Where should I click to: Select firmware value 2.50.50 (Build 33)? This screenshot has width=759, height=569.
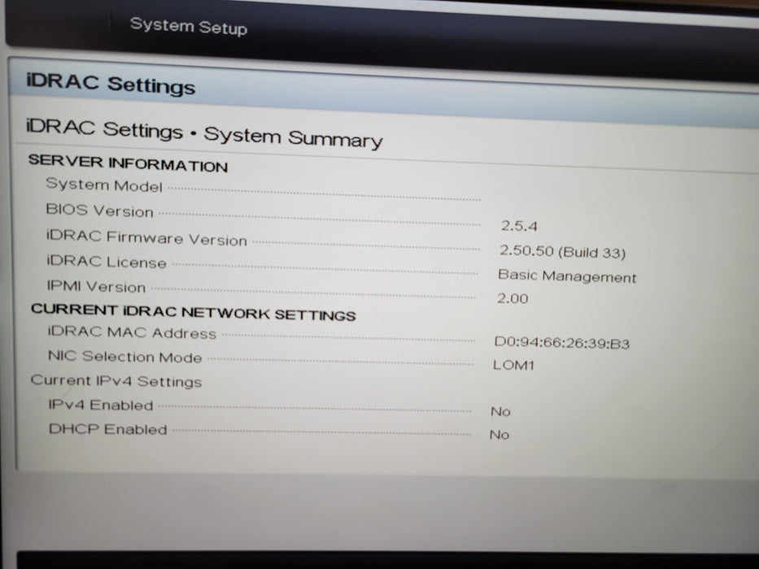(x=562, y=252)
